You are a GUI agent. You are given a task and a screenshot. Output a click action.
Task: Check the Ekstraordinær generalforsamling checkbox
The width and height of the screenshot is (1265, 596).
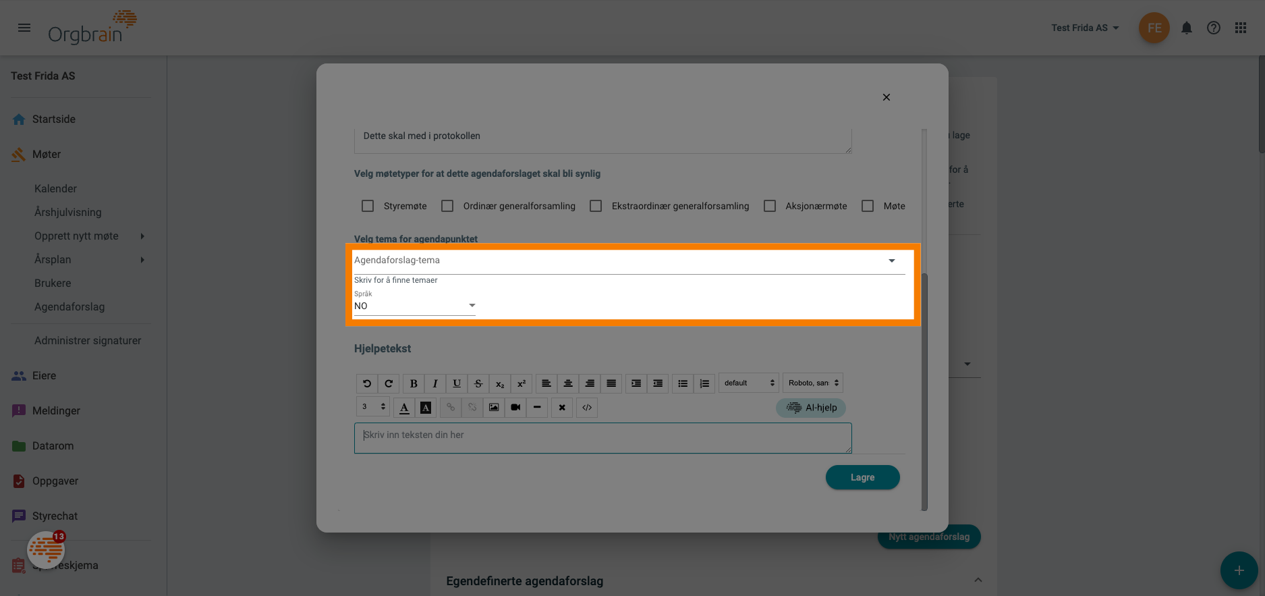pyautogui.click(x=596, y=206)
